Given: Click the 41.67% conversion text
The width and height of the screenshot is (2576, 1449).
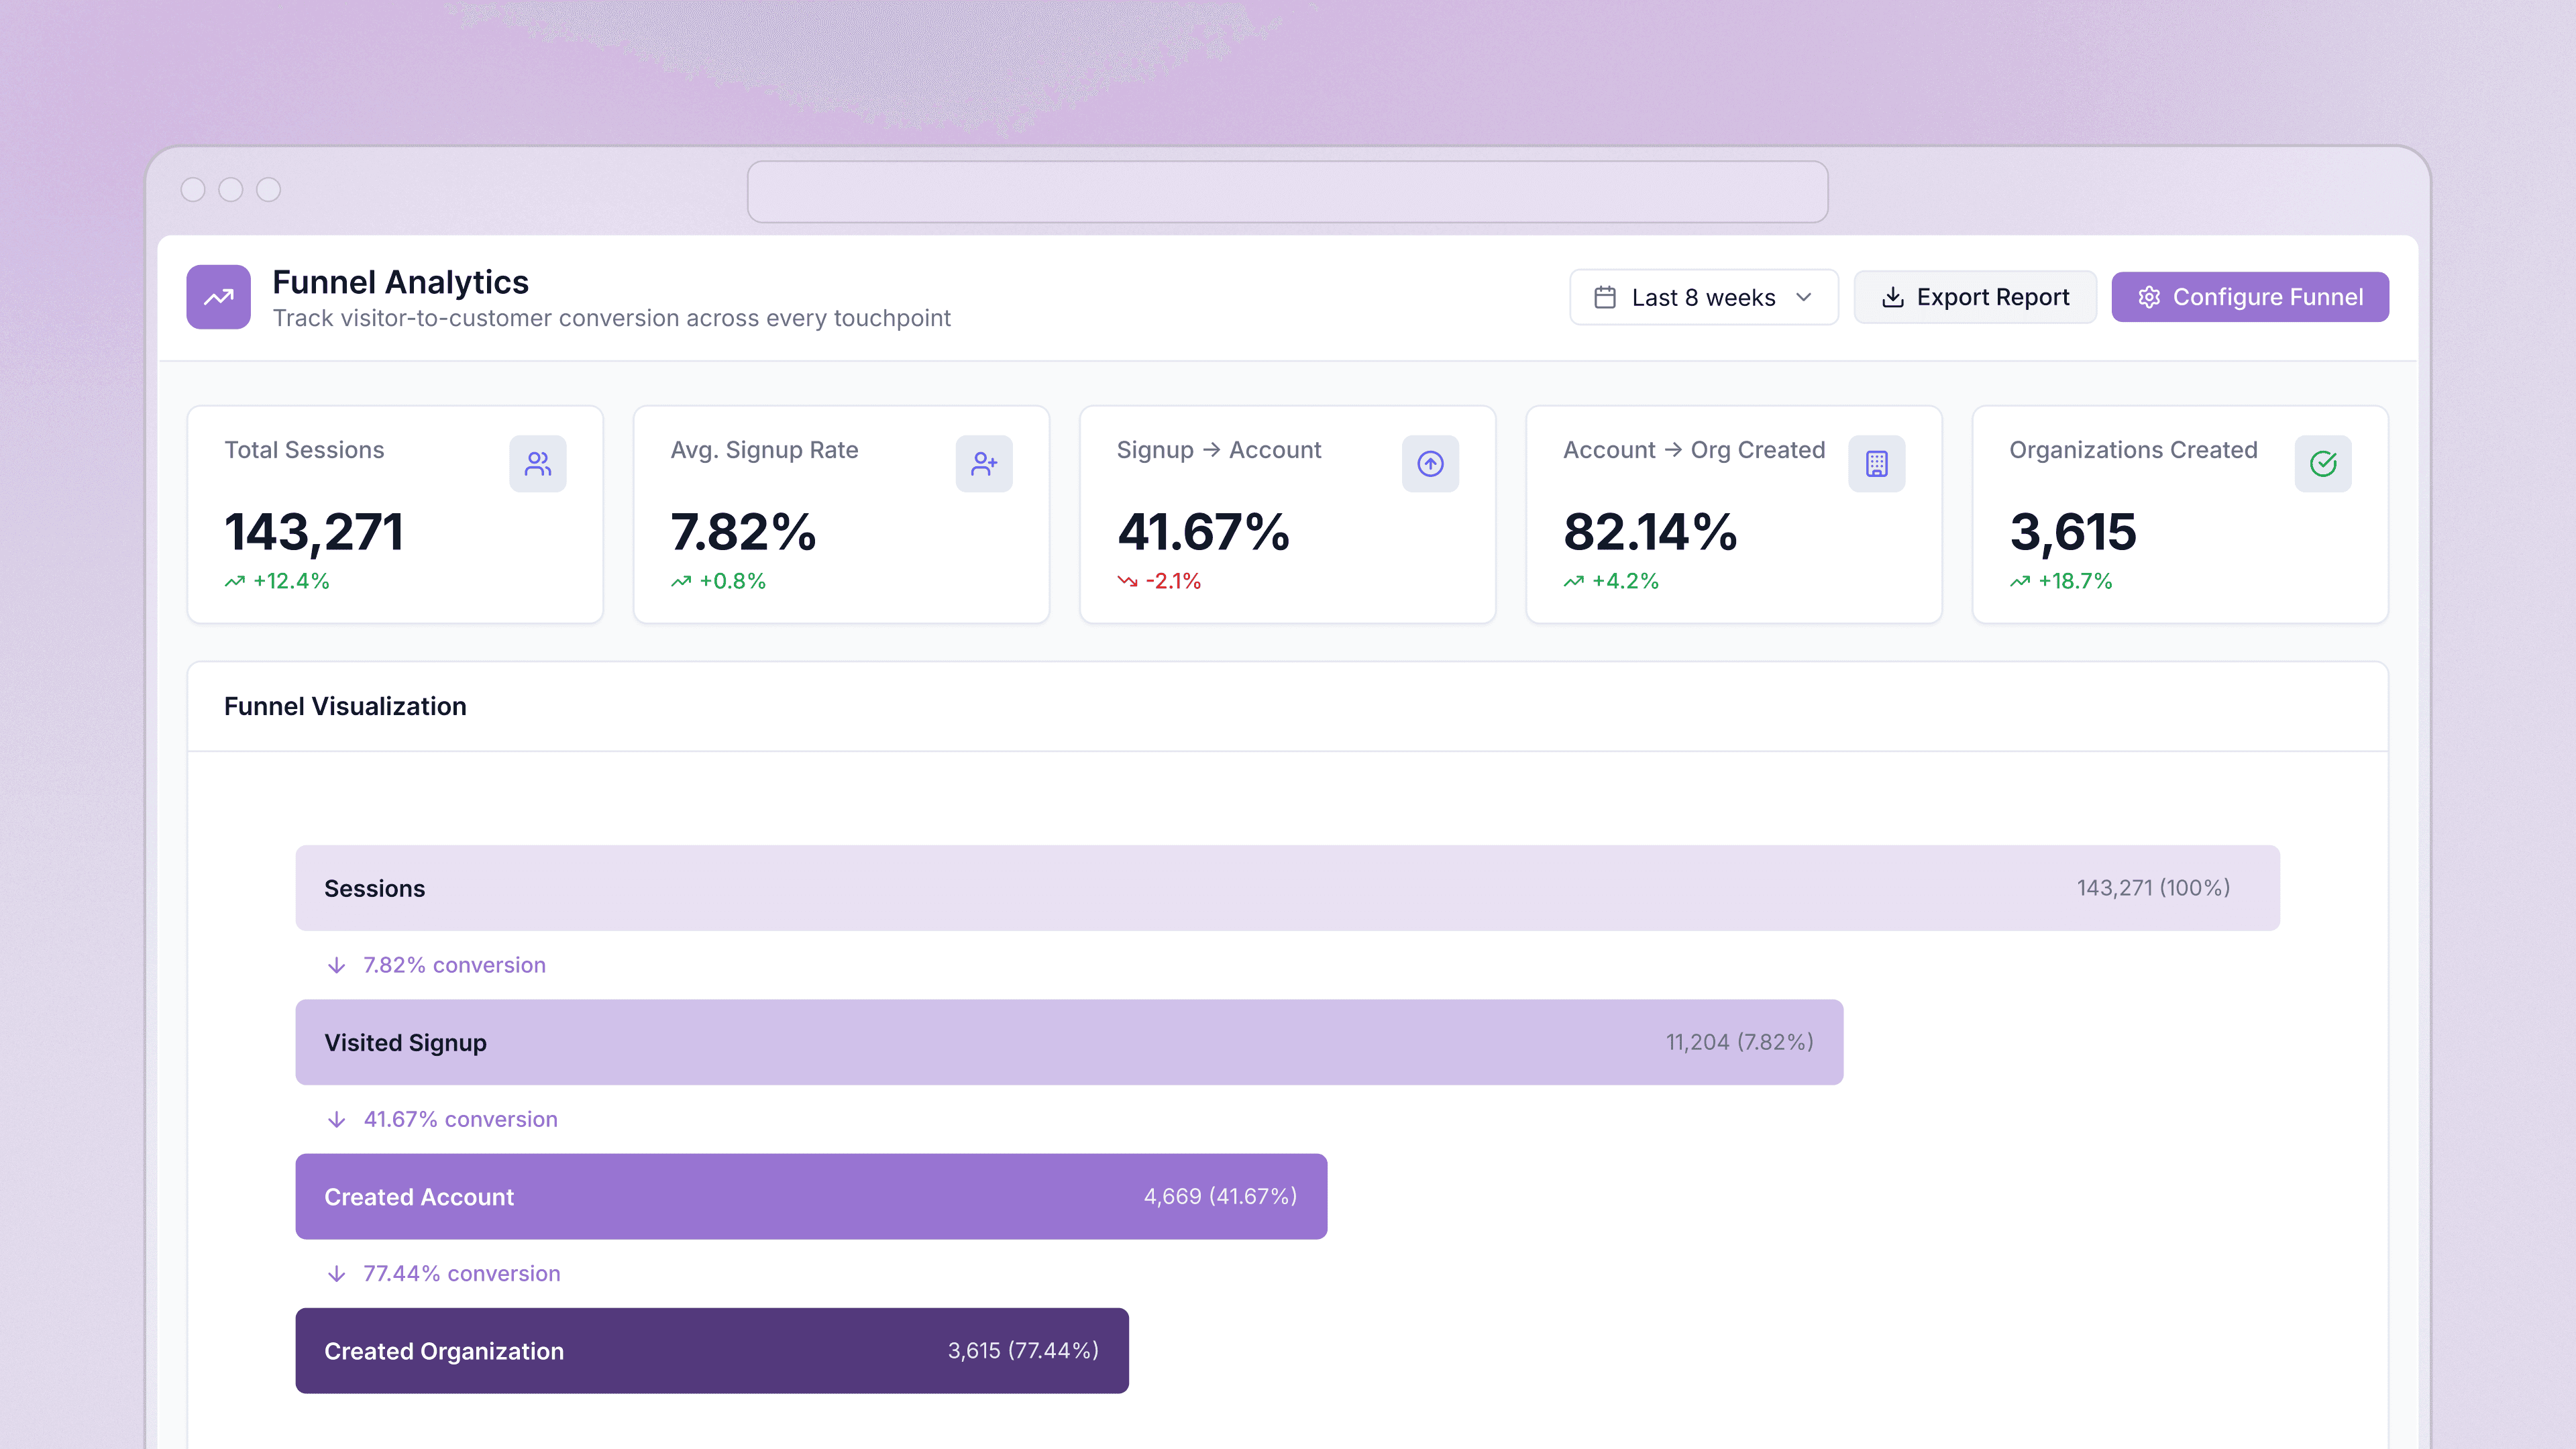Looking at the screenshot, I should (460, 1119).
